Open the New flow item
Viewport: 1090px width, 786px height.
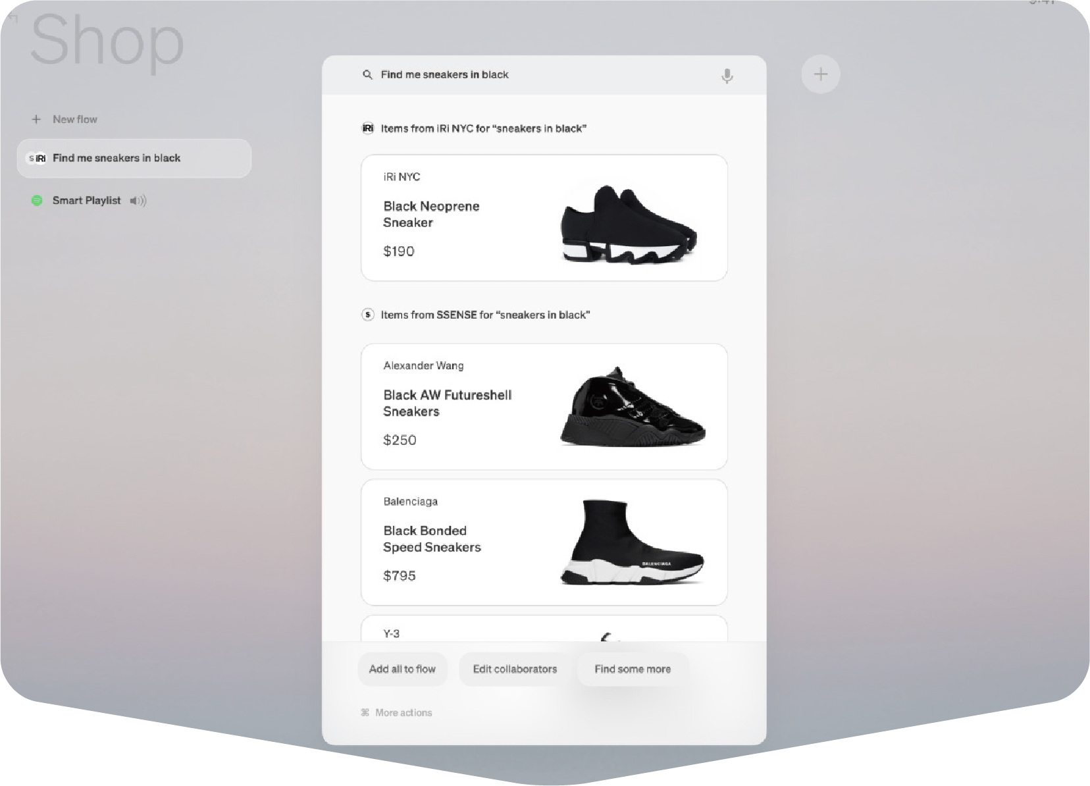(x=65, y=119)
